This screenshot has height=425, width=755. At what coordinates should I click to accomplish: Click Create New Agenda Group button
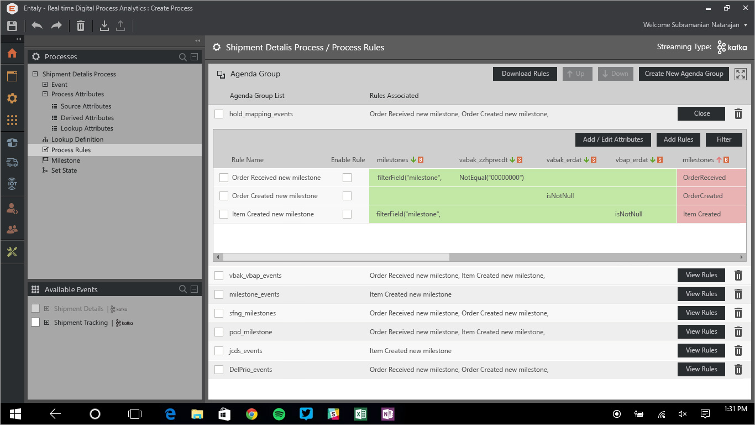click(x=684, y=74)
